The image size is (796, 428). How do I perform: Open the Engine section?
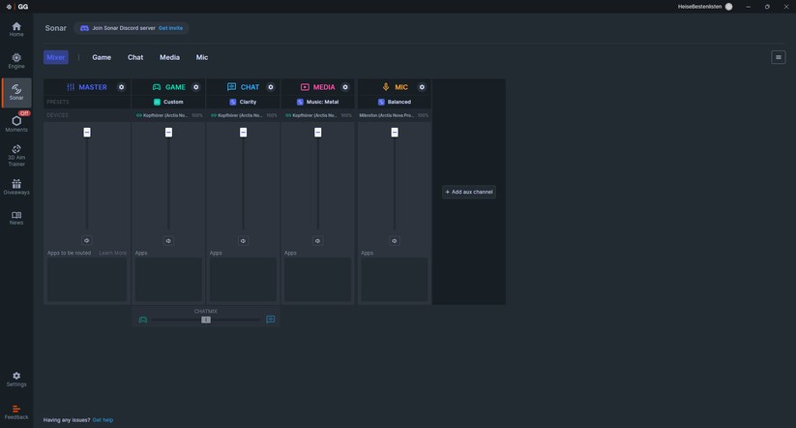pyautogui.click(x=16, y=61)
